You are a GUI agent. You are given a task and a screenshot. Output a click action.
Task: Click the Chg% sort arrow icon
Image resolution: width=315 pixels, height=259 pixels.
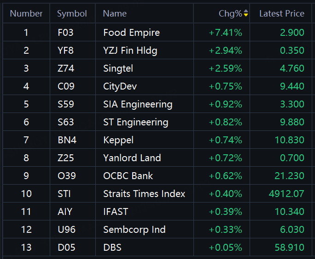click(246, 14)
